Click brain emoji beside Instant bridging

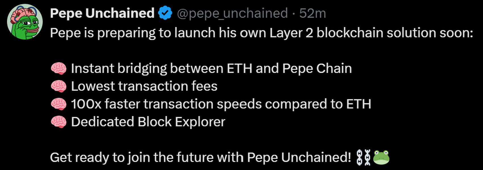pyautogui.click(x=59, y=69)
